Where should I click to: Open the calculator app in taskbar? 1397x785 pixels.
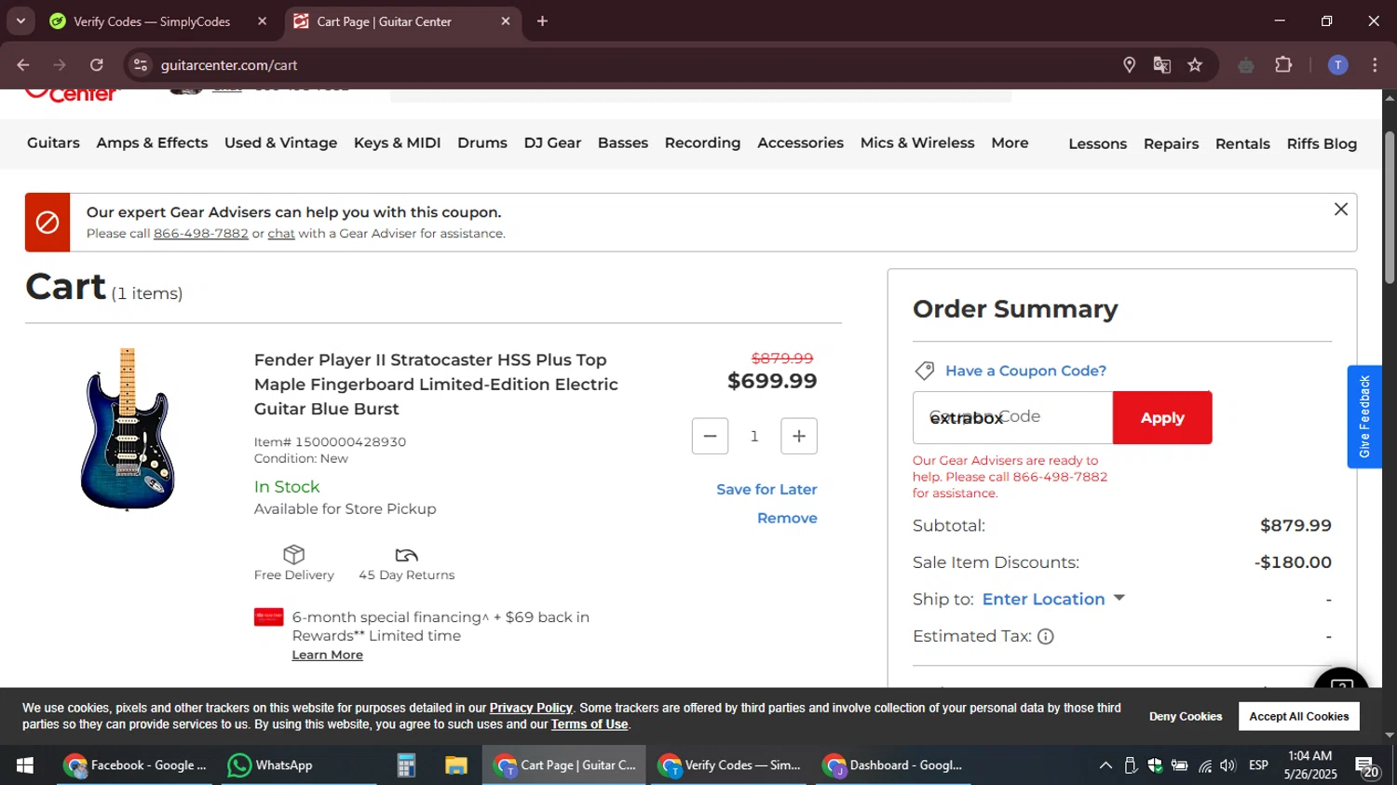[x=406, y=765]
